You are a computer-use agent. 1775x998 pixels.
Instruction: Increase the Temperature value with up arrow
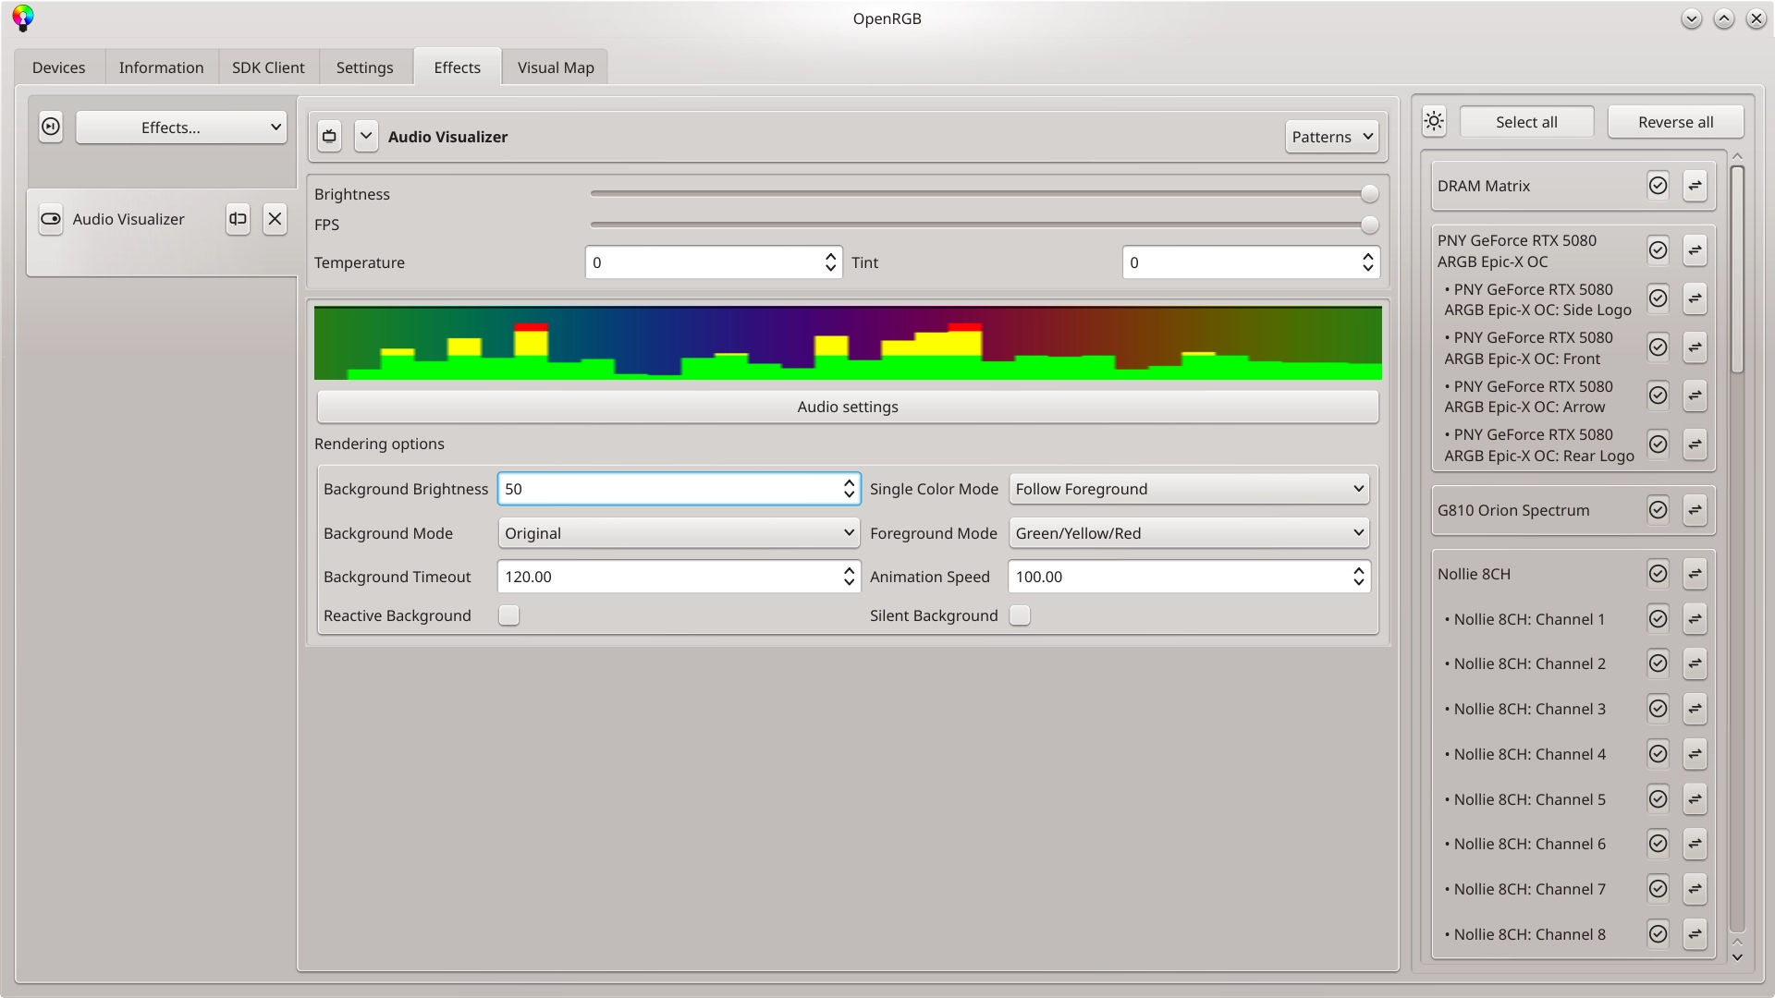click(x=830, y=256)
